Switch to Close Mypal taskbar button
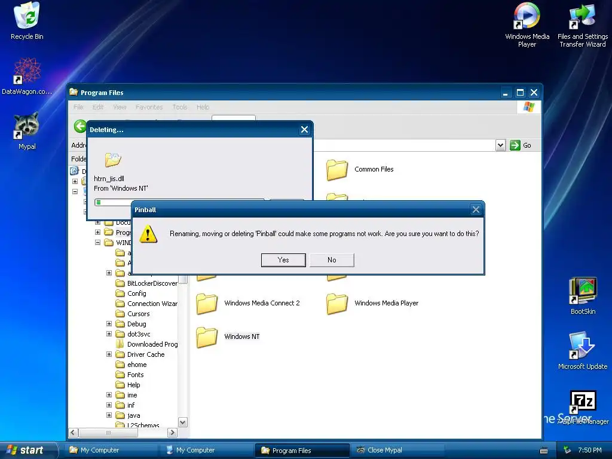The width and height of the screenshot is (612, 459). pos(397,451)
